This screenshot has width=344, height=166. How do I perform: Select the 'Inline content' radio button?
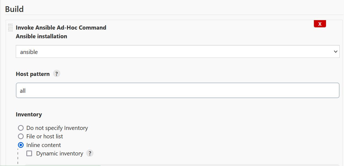[21, 145]
